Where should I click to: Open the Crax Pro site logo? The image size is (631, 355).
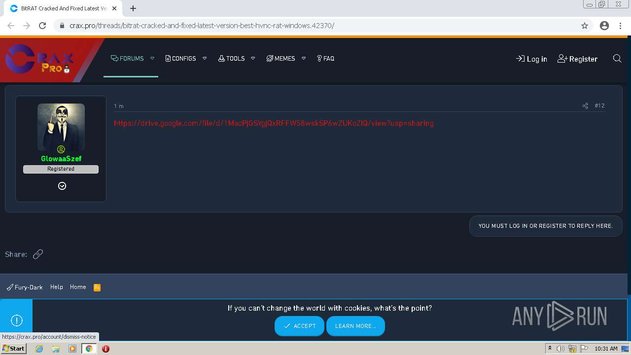point(39,59)
